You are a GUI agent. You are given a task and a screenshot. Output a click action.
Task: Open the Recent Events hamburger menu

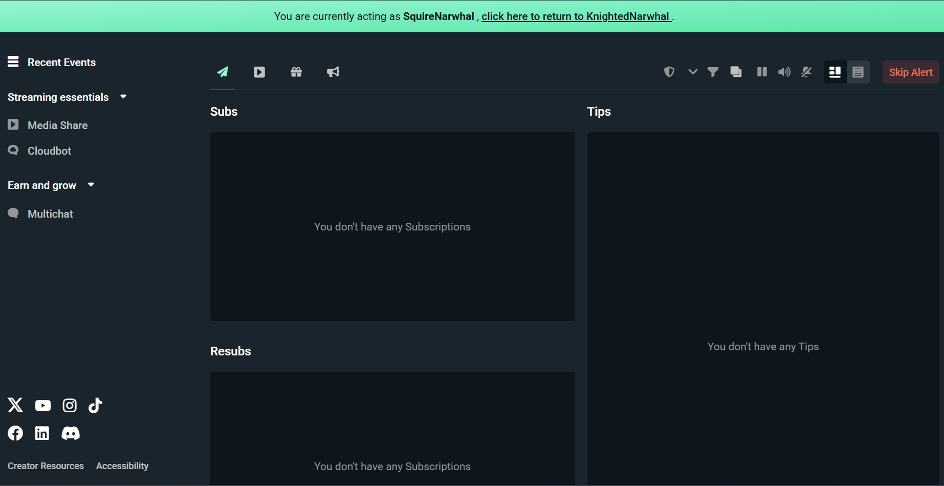[x=13, y=61]
